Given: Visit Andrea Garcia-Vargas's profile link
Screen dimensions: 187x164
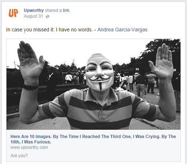Looking at the screenshot, I should (122, 30).
